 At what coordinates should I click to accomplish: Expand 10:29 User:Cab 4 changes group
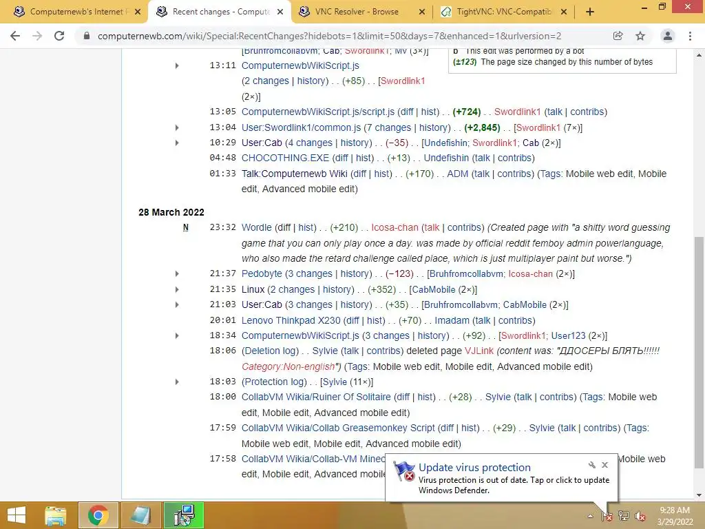point(177,143)
